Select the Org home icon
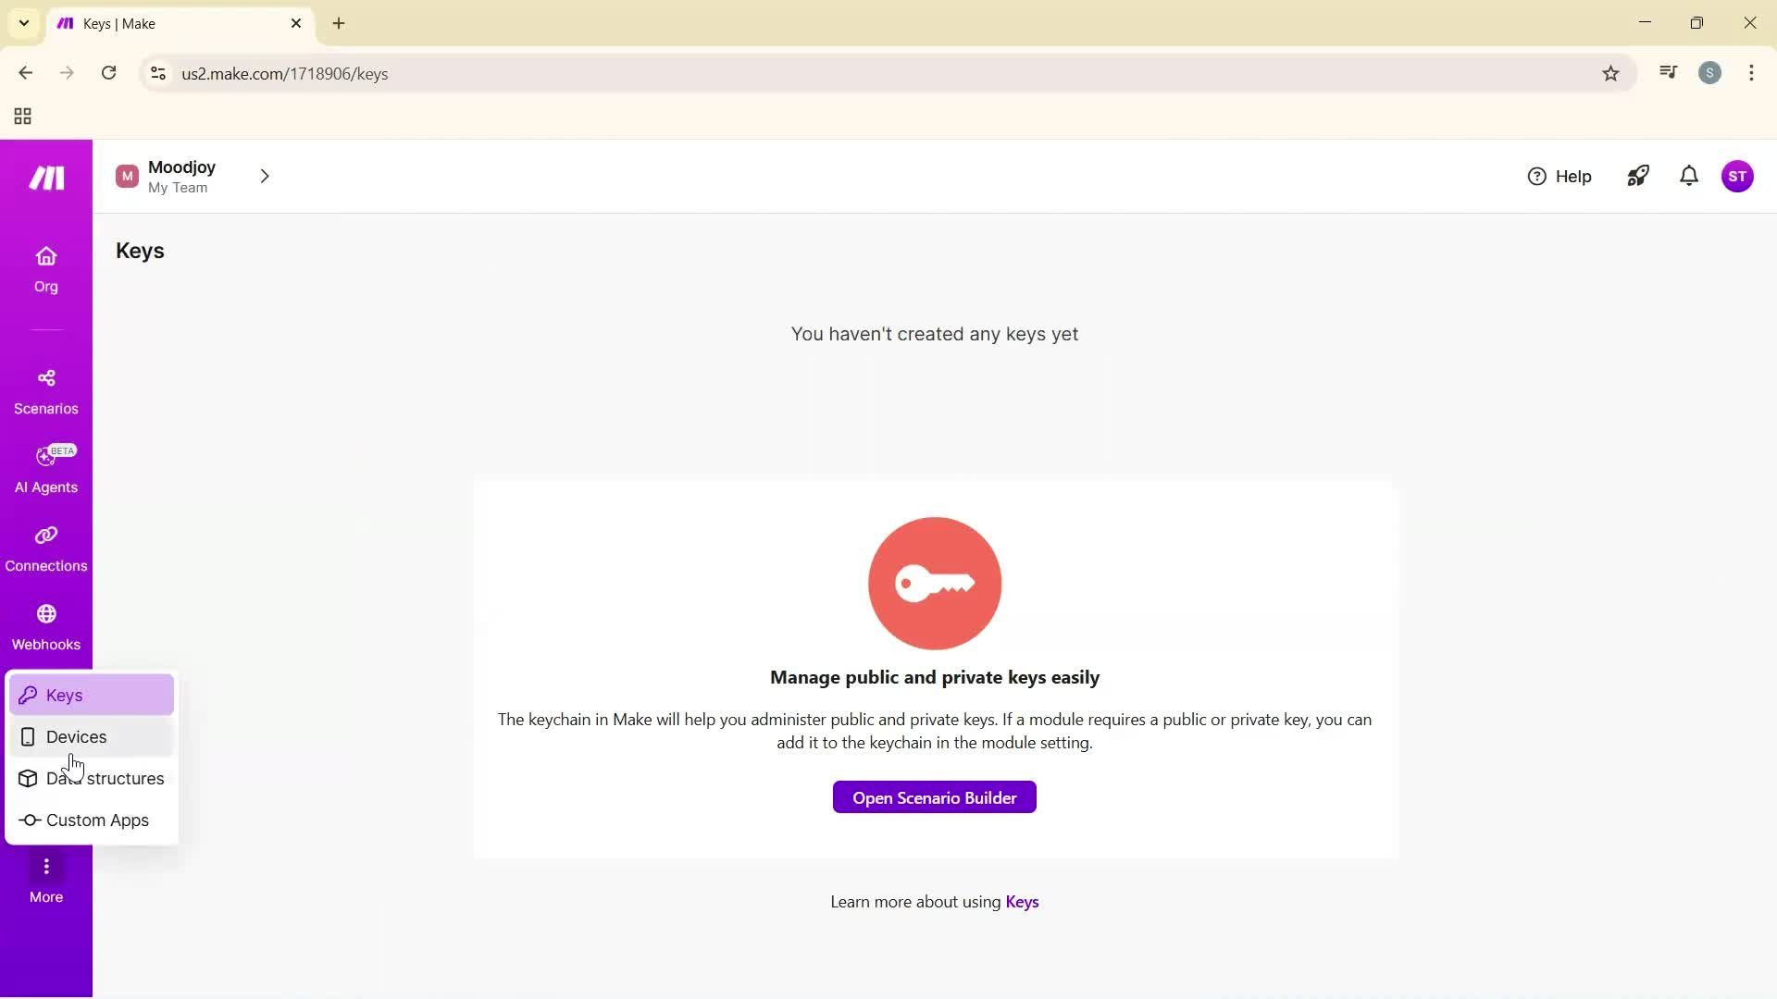The height and width of the screenshot is (999, 1777). [45, 268]
